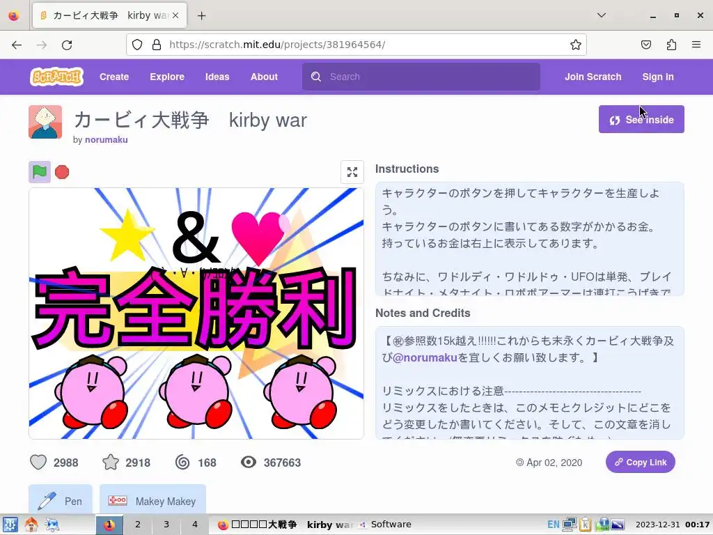Switch to workspace 4 in the taskbar pager
Image resolution: width=713 pixels, height=535 pixels.
pyautogui.click(x=195, y=524)
